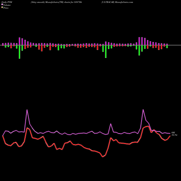
Task: Click the 16.94 price value label
Action: click(x=174, y=135)
